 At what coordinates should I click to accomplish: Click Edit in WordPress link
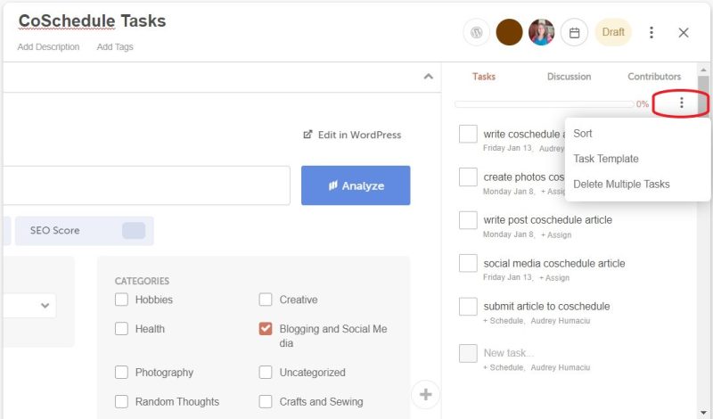click(352, 135)
